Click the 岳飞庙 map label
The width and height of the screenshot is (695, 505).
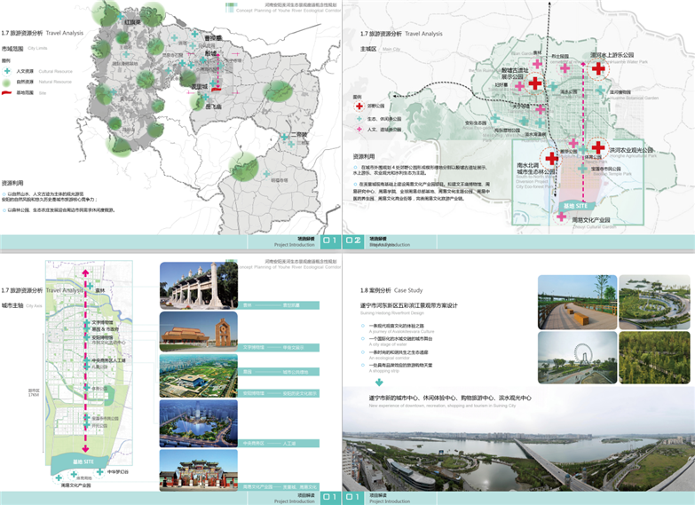(x=213, y=107)
